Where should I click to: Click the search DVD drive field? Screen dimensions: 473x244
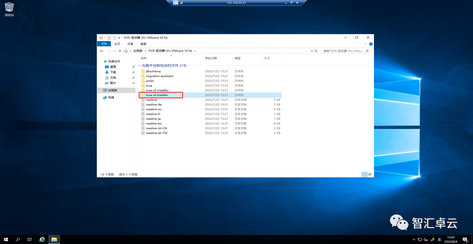coord(345,51)
